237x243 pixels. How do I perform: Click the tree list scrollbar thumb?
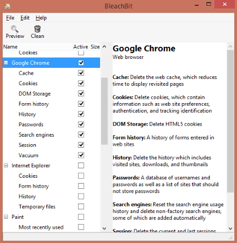click(104, 111)
